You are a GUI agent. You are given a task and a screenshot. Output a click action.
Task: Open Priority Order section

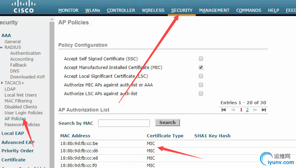point(17,151)
